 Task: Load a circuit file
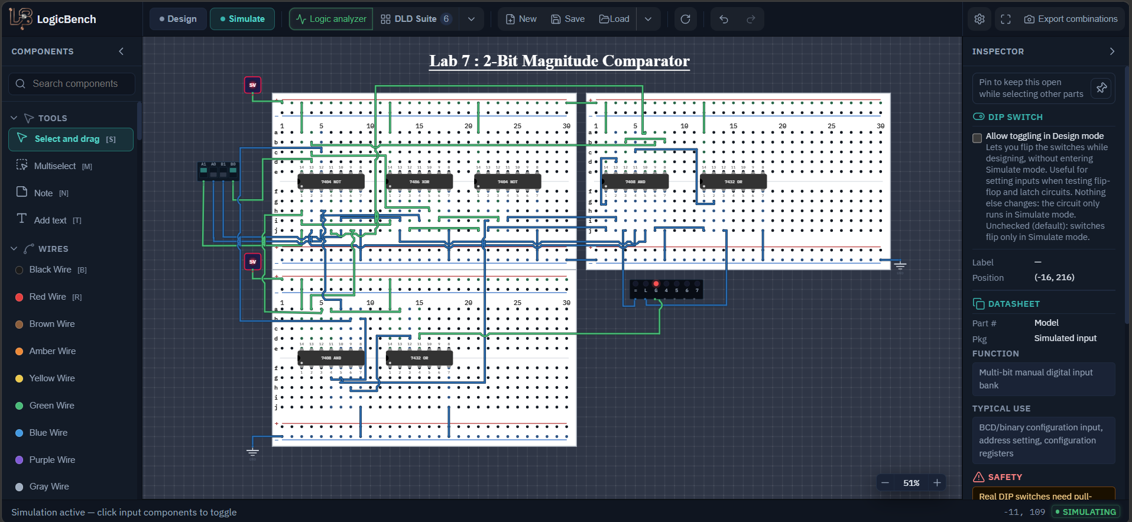pos(614,19)
